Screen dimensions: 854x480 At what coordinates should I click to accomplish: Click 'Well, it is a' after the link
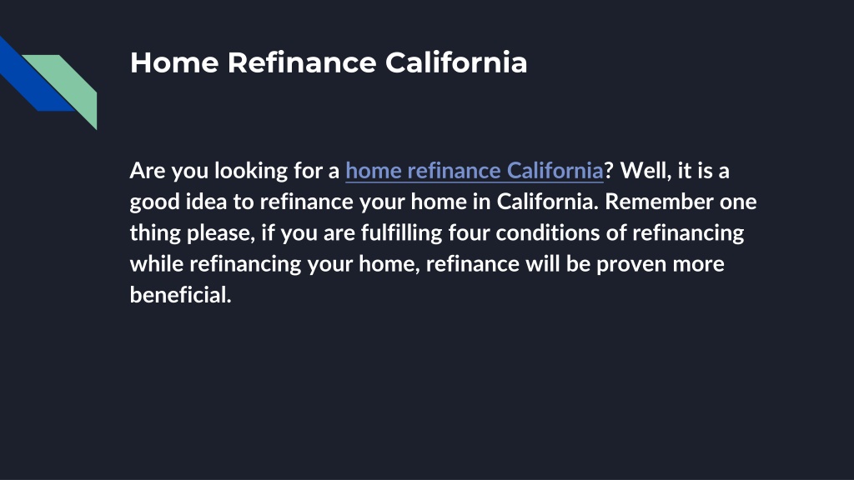(675, 171)
